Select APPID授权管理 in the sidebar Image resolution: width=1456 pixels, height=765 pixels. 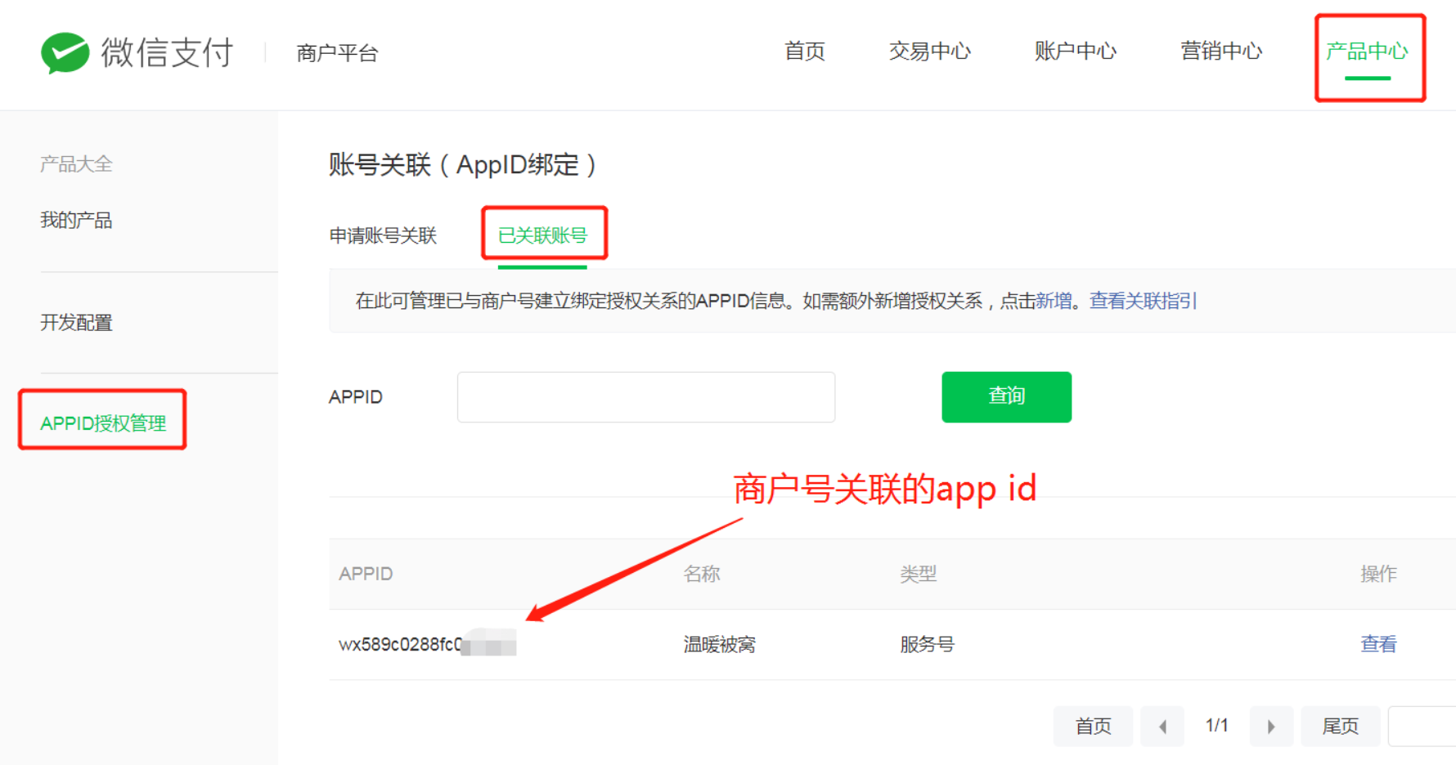[x=103, y=423]
